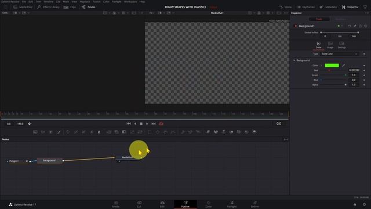Collapse the Background section in the Inspector
Image resolution: width=371 pixels, height=209 pixels.
click(294, 60)
